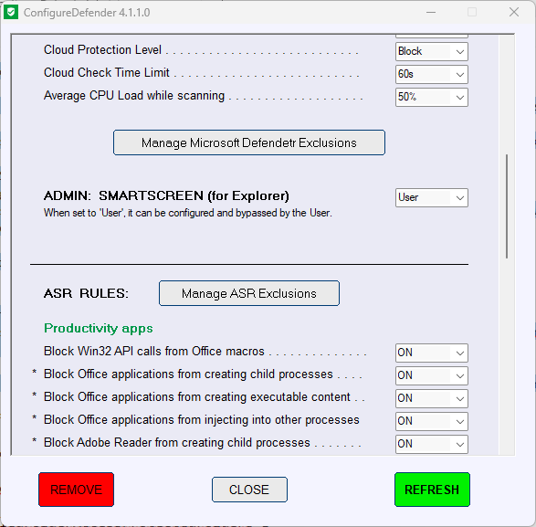Click 'Block Win32 API calls from Office macros' text
Viewport: 536px width, 527px height.
154,352
